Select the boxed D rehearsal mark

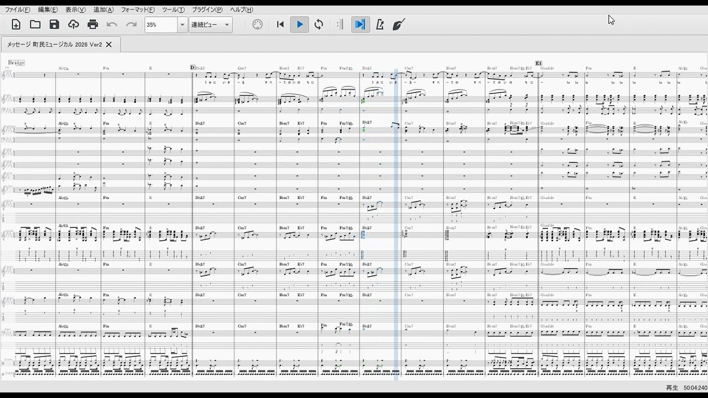pyautogui.click(x=192, y=67)
